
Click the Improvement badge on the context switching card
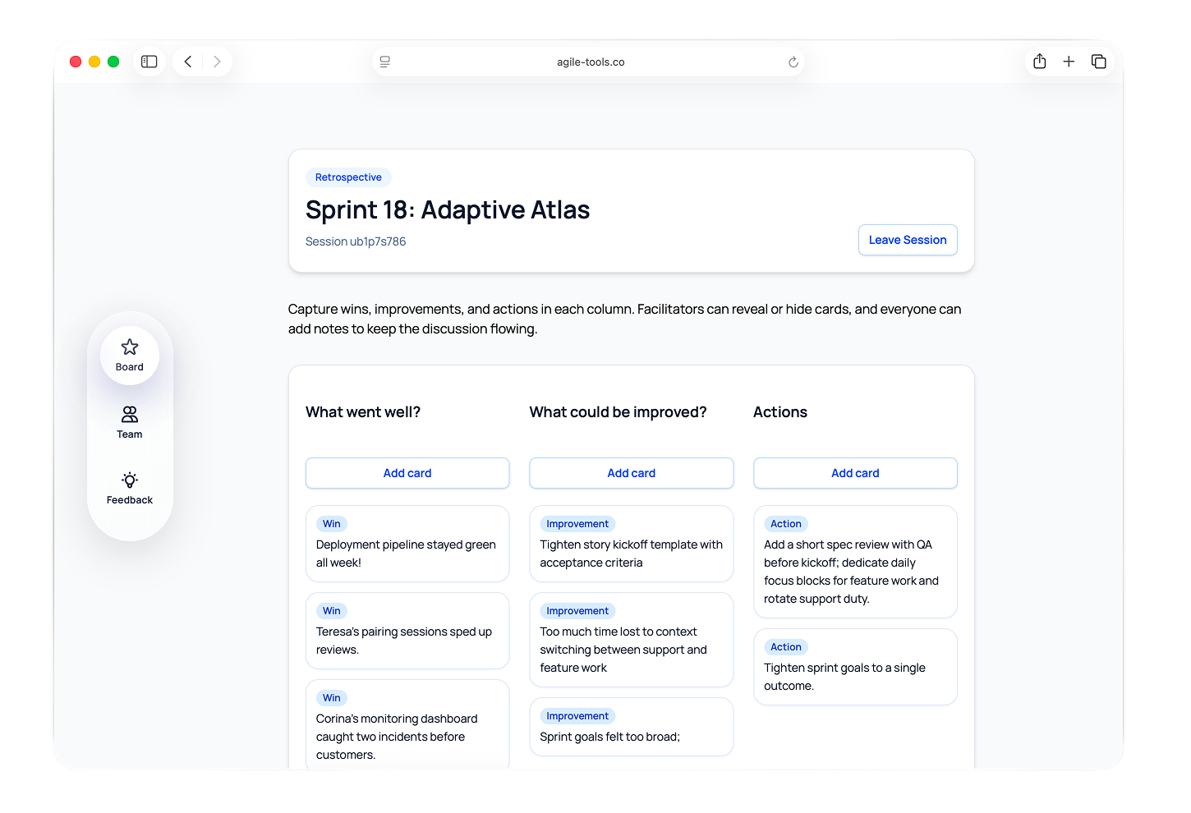[577, 610]
